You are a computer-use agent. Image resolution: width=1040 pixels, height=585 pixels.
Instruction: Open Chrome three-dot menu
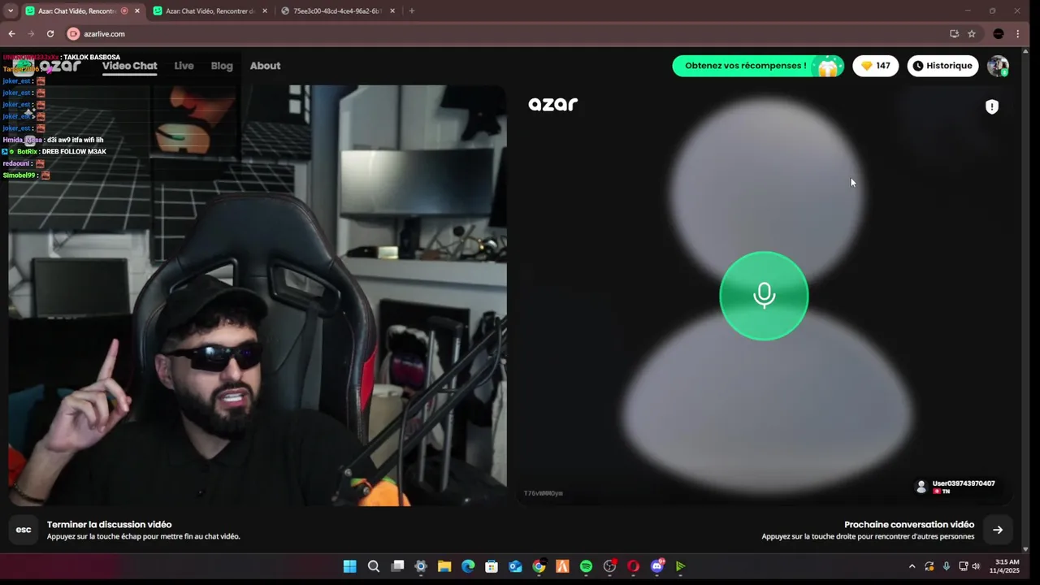tap(1018, 34)
